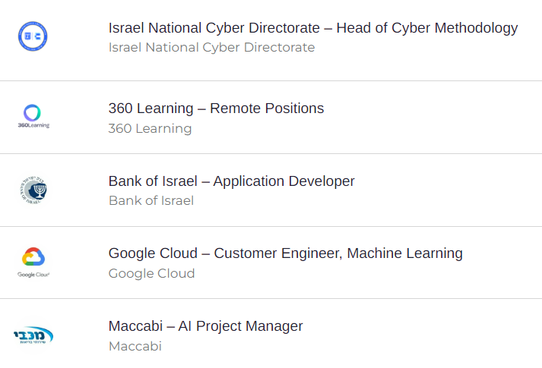This screenshot has height=368, width=542.
Task: Click divider line above the Maccabi row
Action: pos(271,299)
